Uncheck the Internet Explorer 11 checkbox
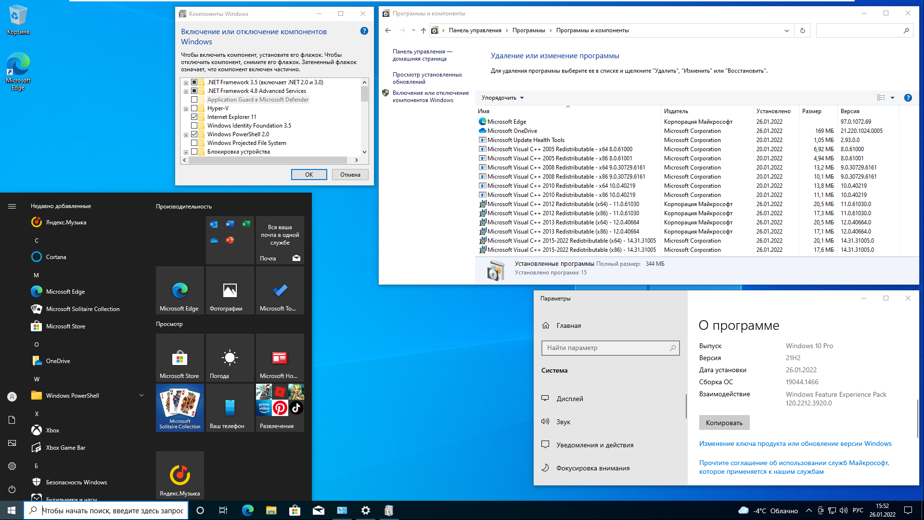 pyautogui.click(x=194, y=117)
